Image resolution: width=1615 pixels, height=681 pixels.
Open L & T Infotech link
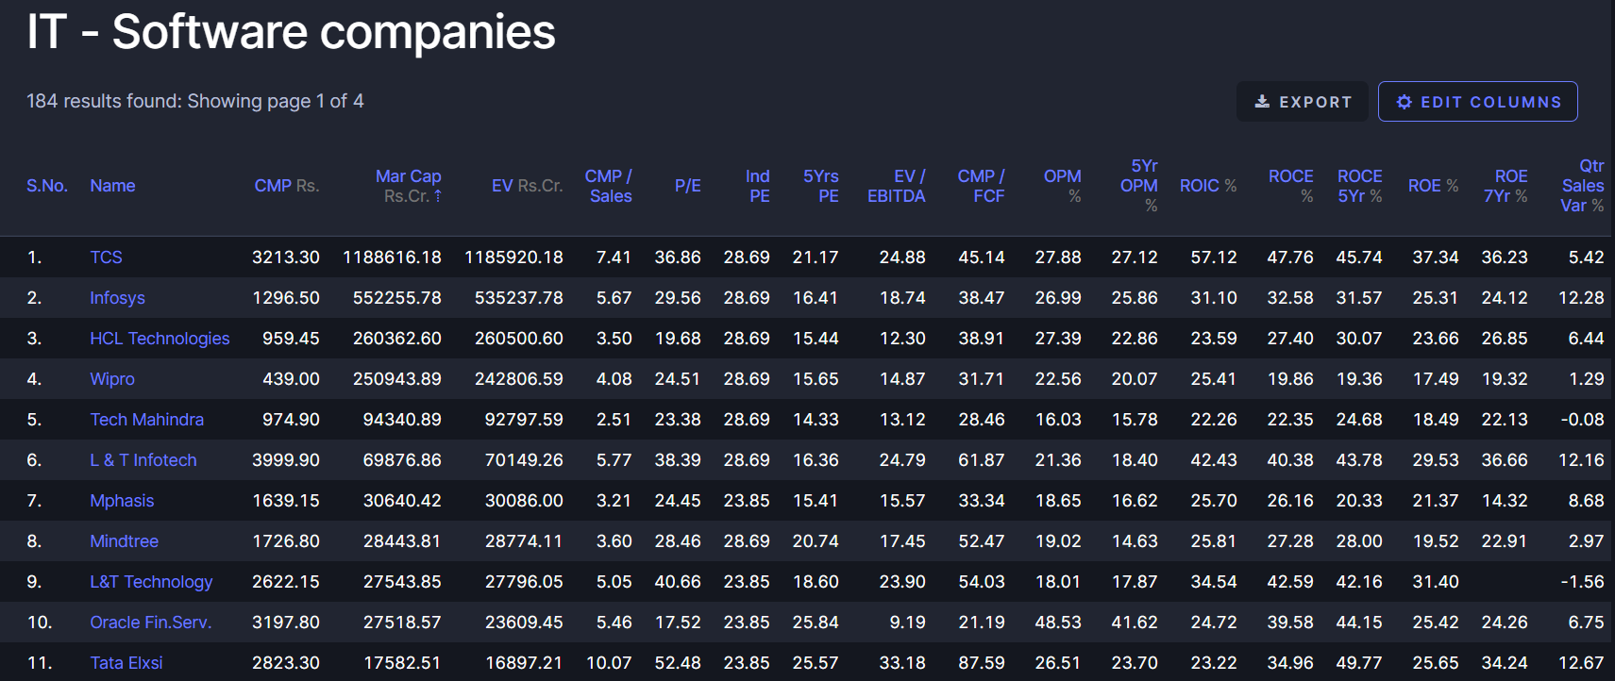[143, 460]
